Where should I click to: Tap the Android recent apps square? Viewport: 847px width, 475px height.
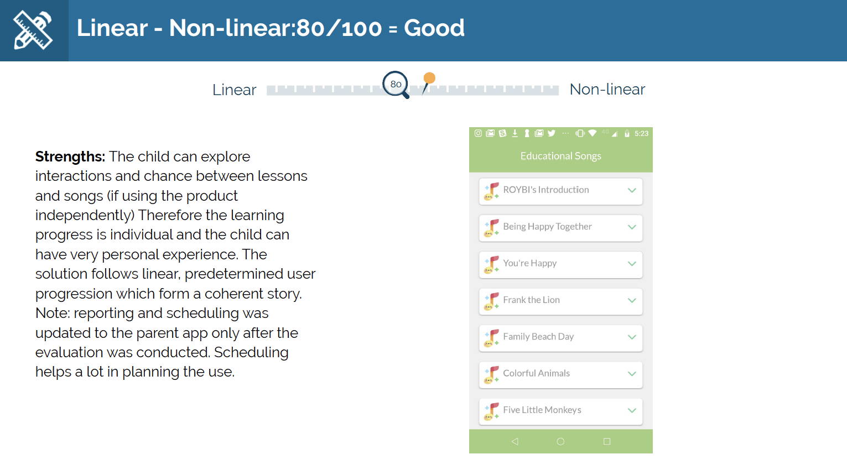click(x=607, y=441)
